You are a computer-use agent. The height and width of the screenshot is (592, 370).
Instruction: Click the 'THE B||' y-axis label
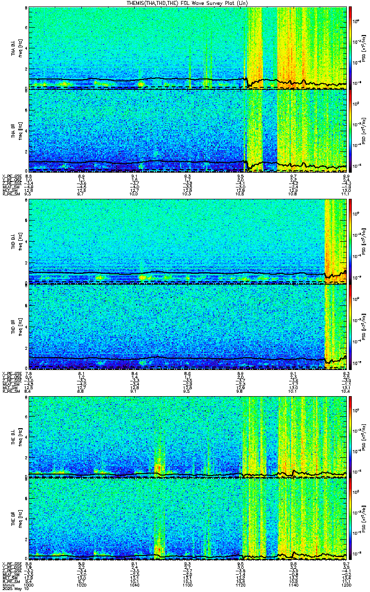pyautogui.click(x=13, y=520)
